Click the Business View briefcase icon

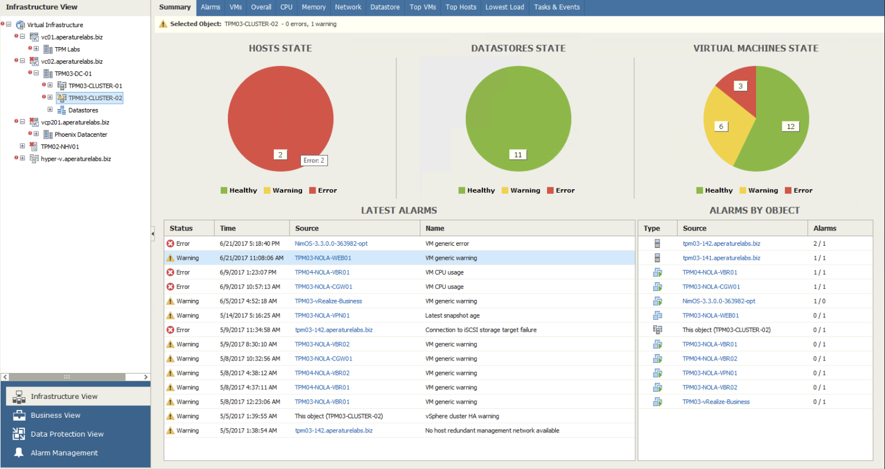(x=19, y=415)
